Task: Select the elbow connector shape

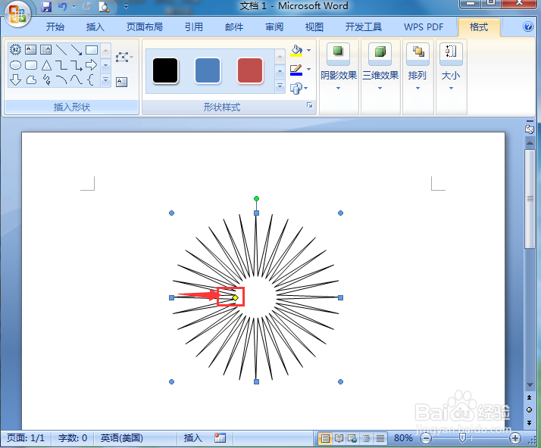Action: pyautogui.click(x=61, y=65)
